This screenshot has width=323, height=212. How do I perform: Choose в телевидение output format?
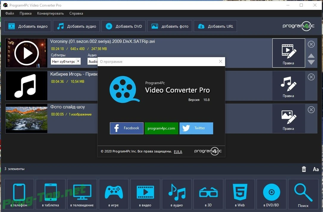(x=82, y=194)
